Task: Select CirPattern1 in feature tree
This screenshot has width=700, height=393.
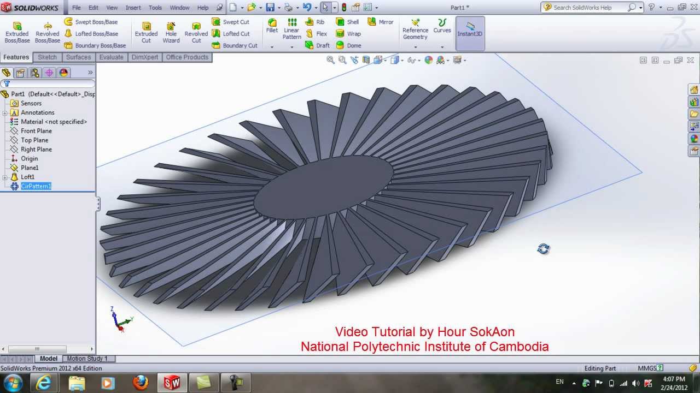Action: [x=36, y=187]
